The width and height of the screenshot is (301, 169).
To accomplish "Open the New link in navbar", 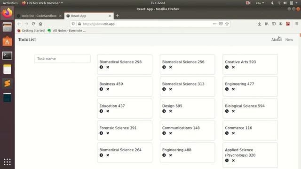I will pyautogui.click(x=289, y=39).
